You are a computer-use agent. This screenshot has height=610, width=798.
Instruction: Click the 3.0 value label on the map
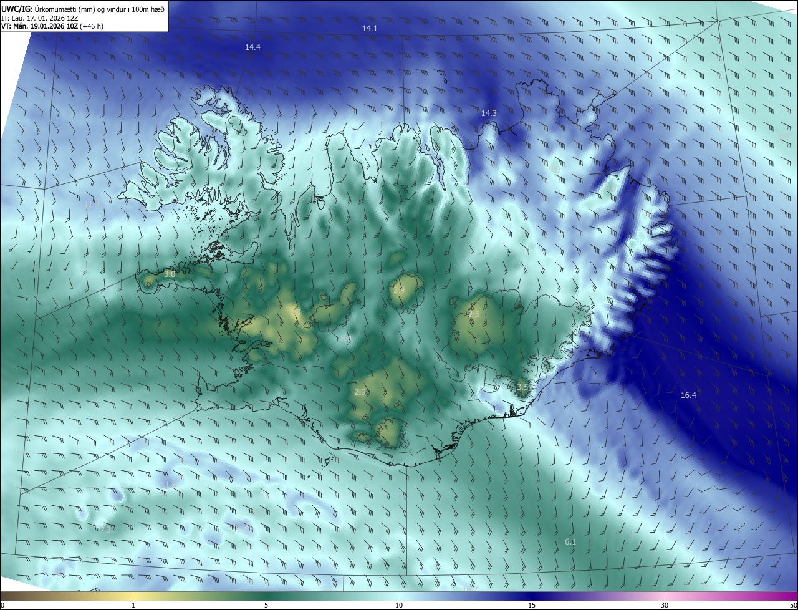[170, 274]
